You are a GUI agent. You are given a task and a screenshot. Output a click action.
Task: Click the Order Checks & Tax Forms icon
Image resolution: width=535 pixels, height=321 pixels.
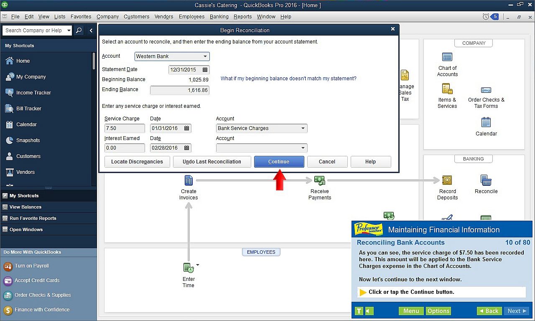[x=486, y=90]
